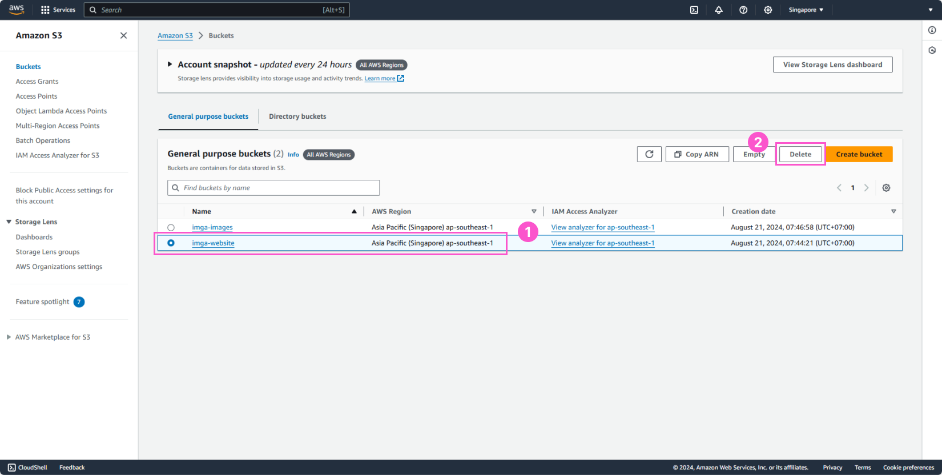The width and height of the screenshot is (942, 475).
Task: Click the Delete button
Action: (x=800, y=154)
